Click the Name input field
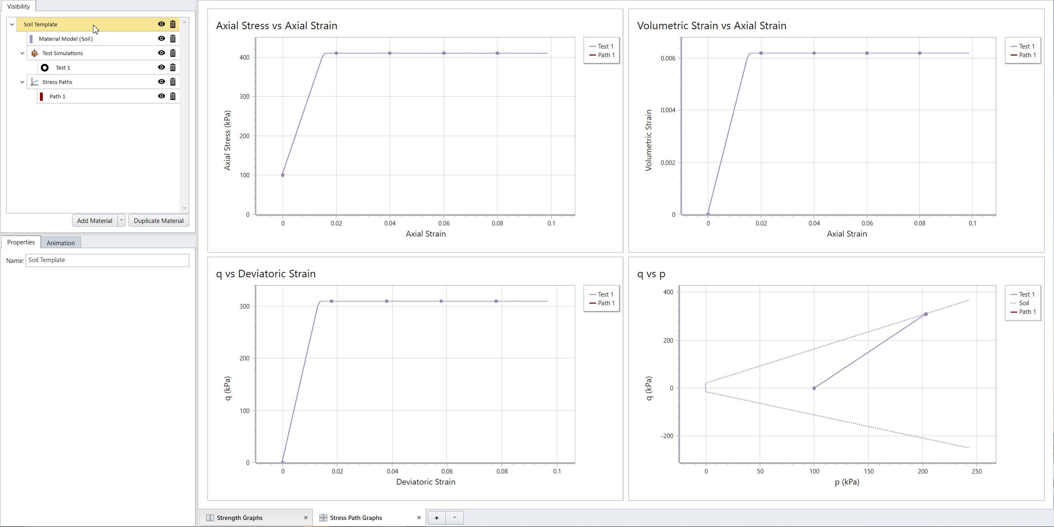Screen dimensions: 1054x527 107,260
